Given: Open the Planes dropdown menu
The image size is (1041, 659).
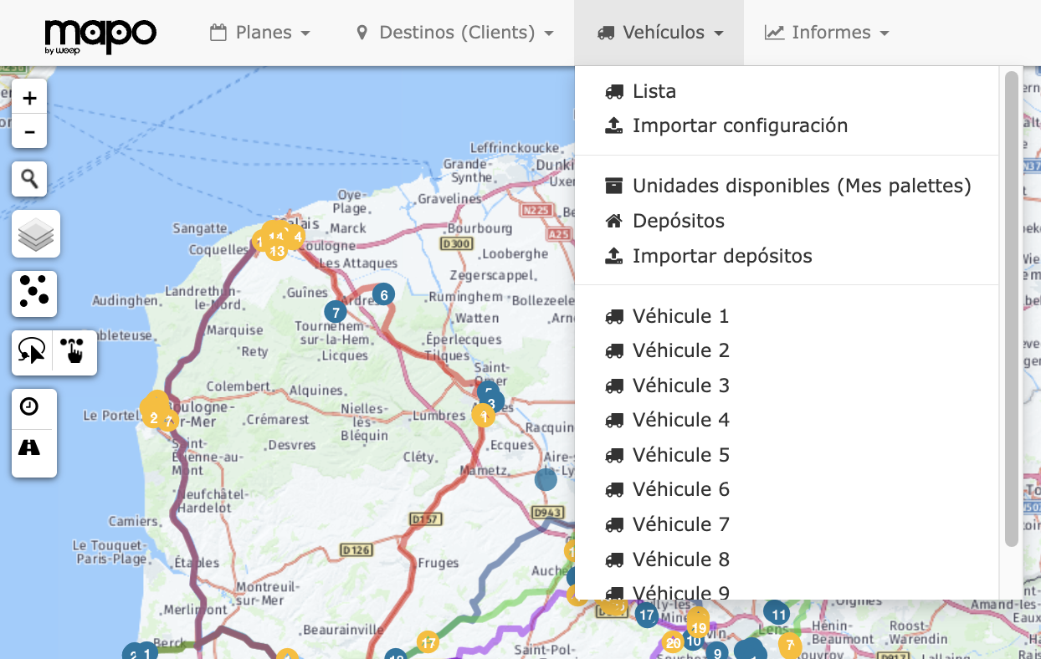Looking at the screenshot, I should click(x=260, y=33).
